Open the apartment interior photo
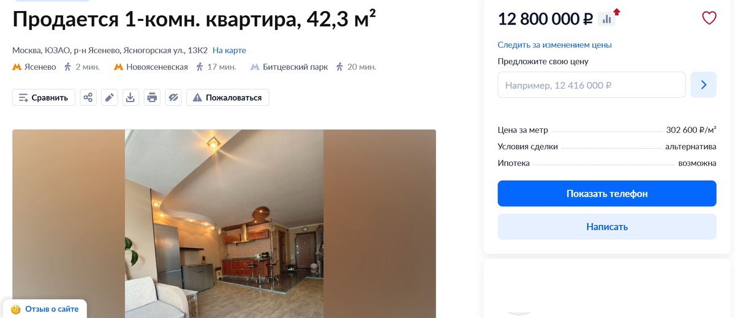The width and height of the screenshot is (735, 318). pyautogui.click(x=224, y=224)
